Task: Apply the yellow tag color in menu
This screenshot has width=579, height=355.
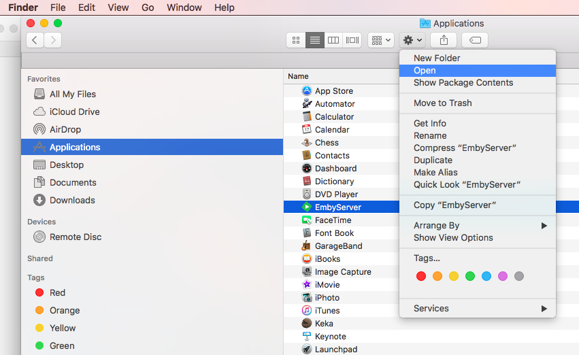Action: point(454,276)
